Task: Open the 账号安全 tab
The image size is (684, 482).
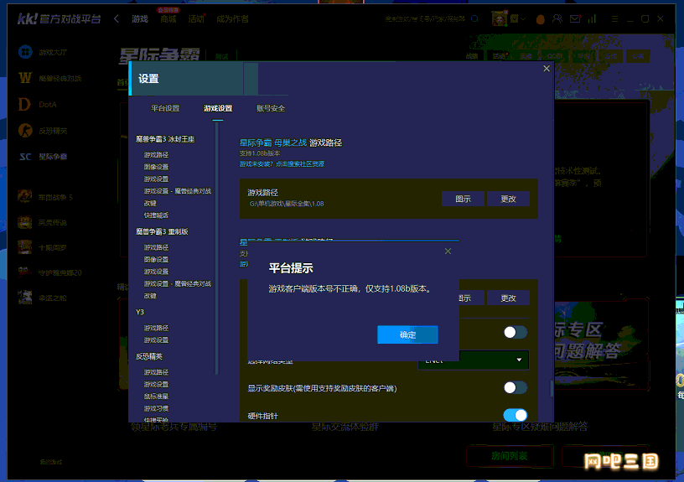Action: coord(271,108)
